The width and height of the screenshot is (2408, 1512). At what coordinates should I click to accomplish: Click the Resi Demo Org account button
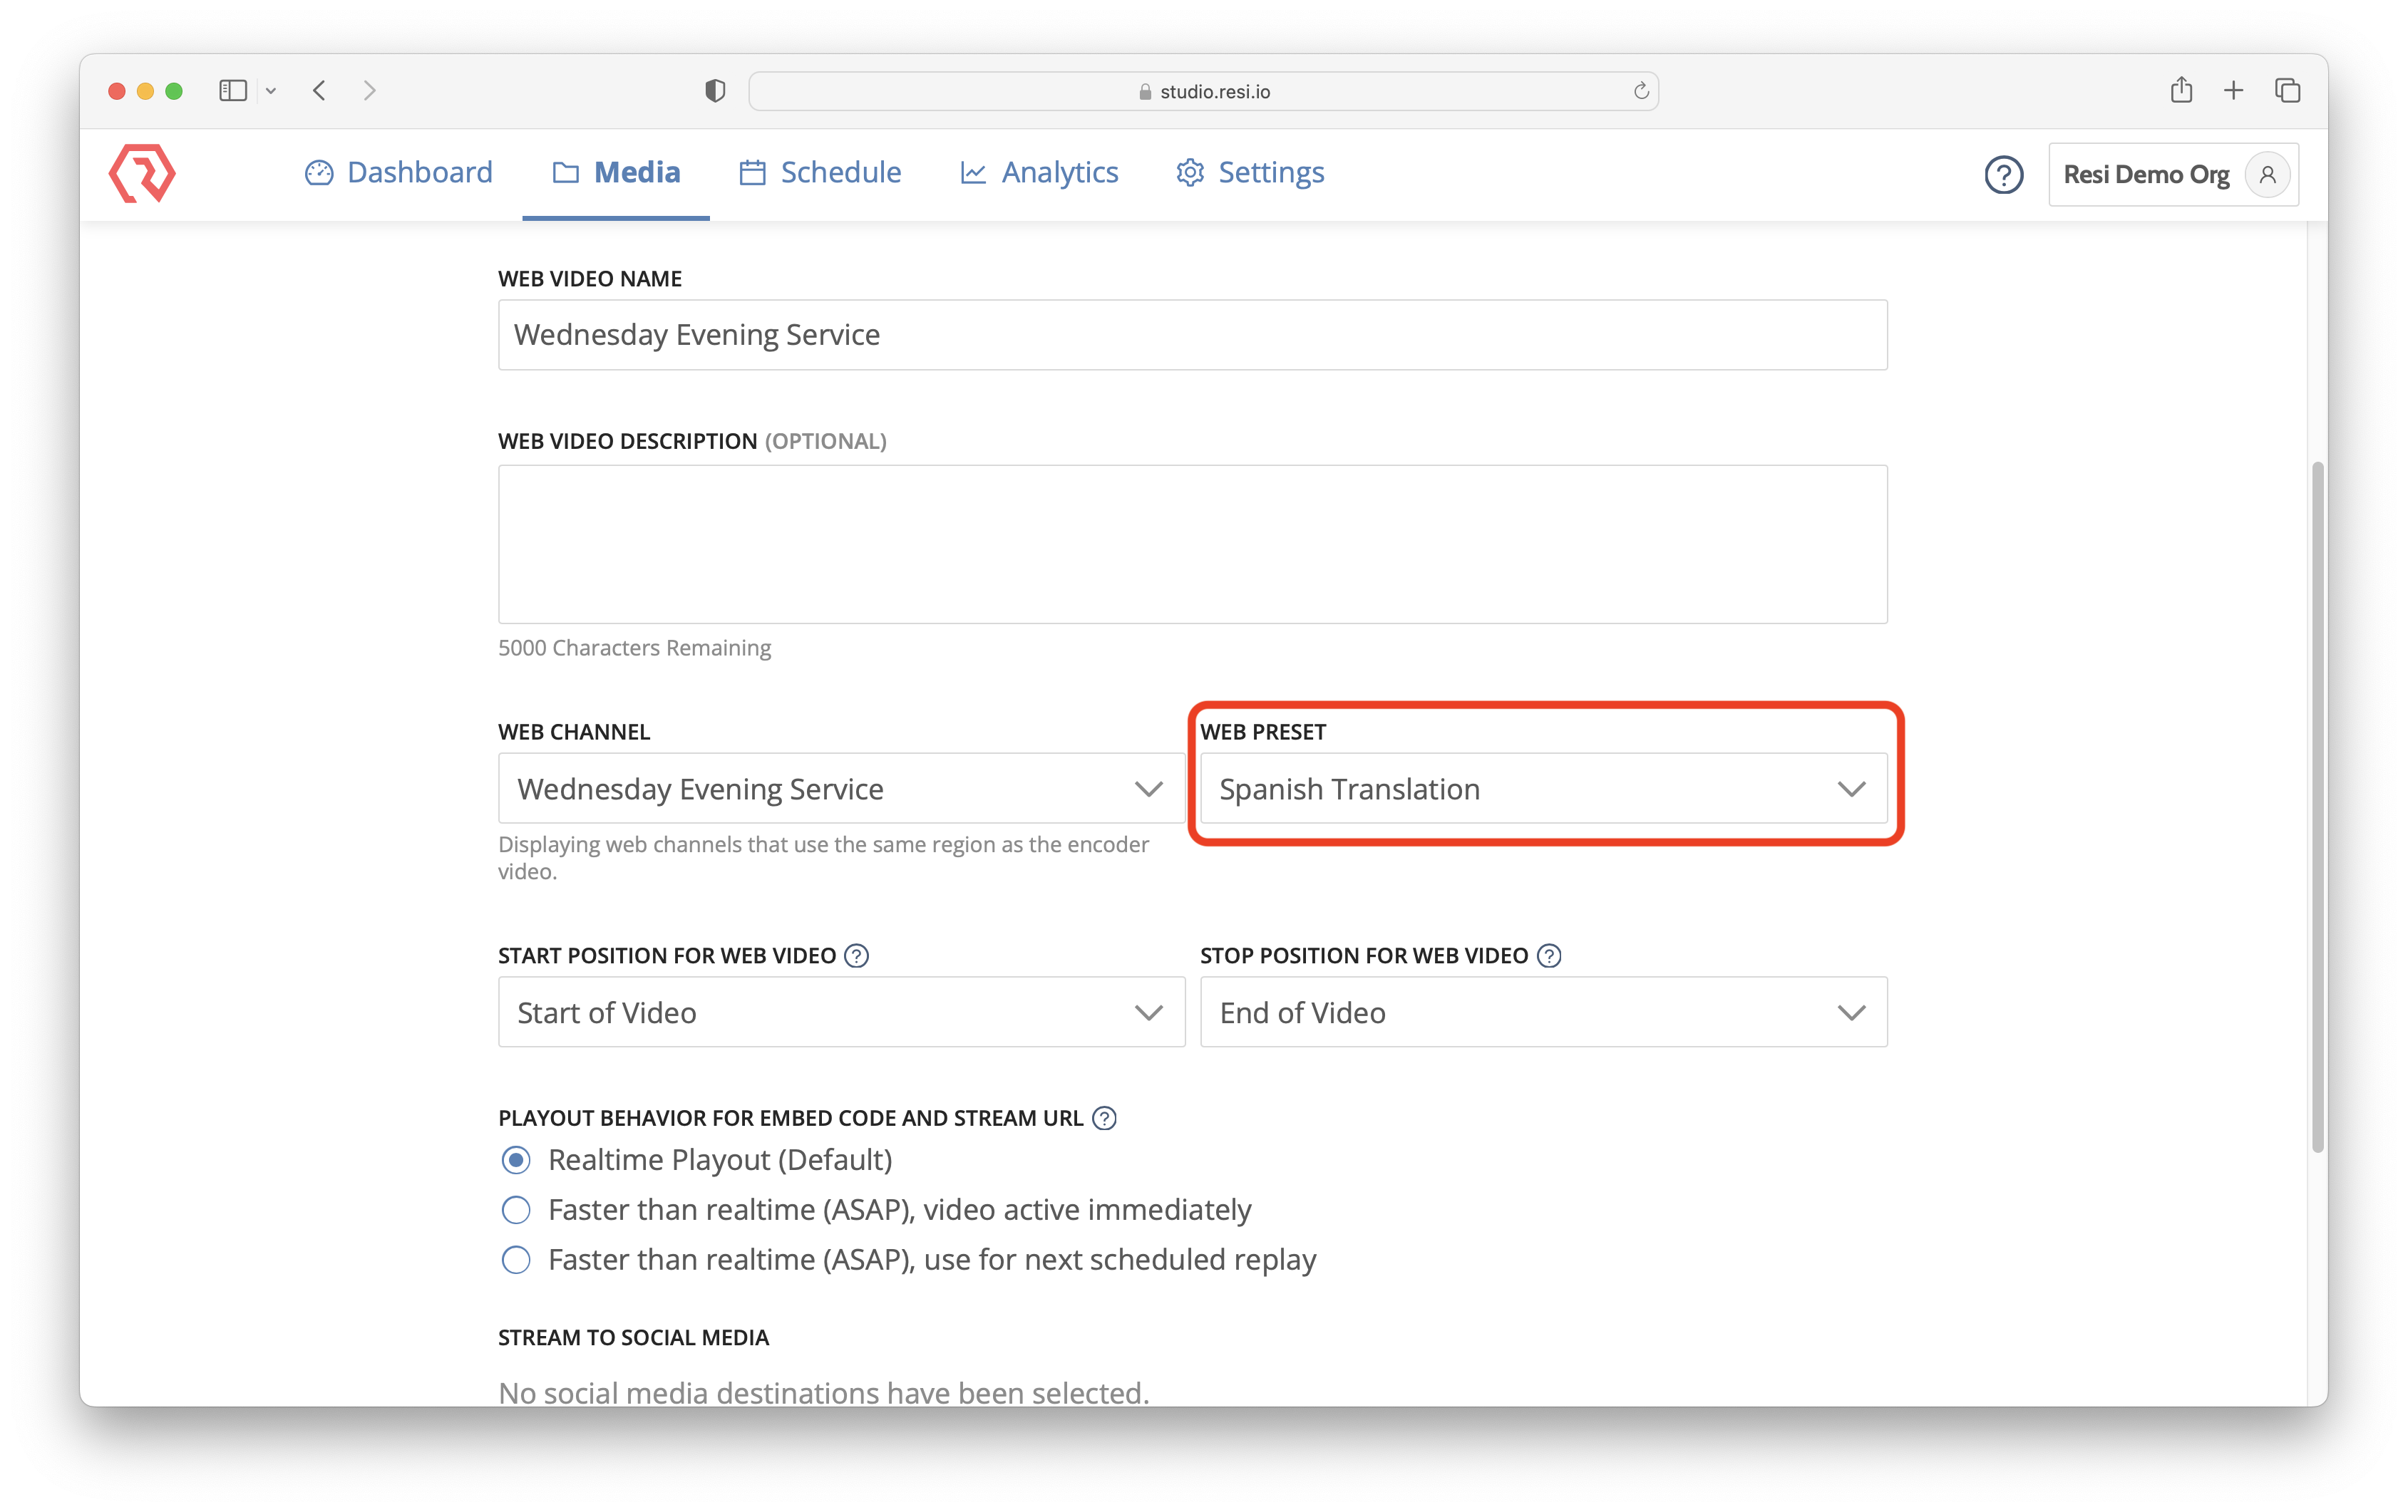coord(2148,174)
